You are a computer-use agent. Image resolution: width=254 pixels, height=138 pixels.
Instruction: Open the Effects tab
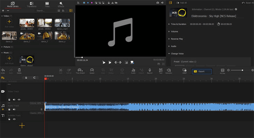[61, 4]
